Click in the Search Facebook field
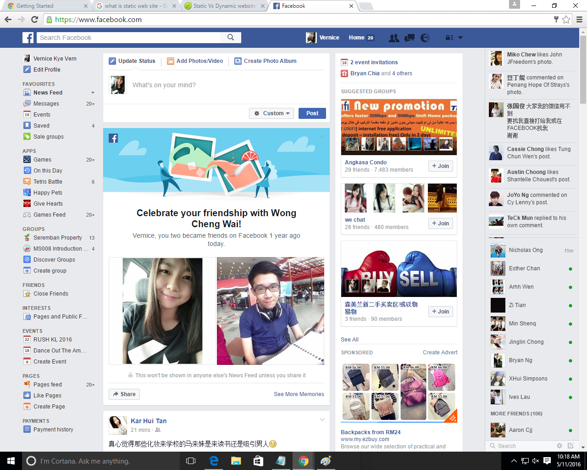The height and width of the screenshot is (470, 587). (129, 38)
